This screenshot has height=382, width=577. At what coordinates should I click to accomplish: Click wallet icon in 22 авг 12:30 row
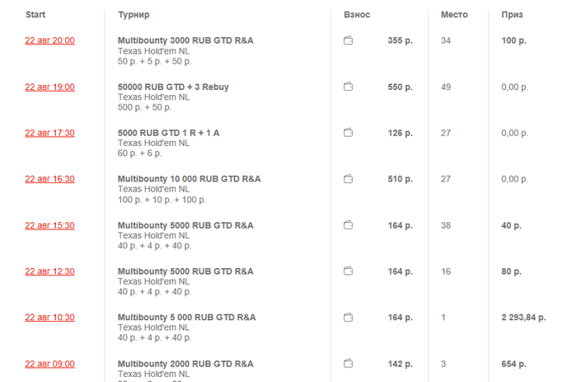[x=349, y=271]
